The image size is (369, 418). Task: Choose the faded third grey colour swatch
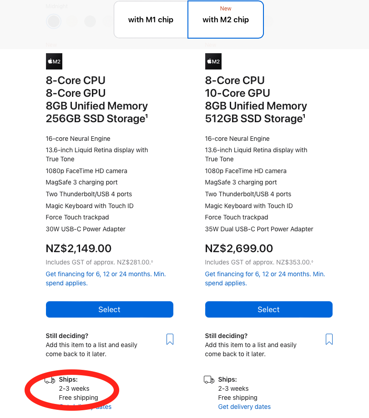pos(90,21)
